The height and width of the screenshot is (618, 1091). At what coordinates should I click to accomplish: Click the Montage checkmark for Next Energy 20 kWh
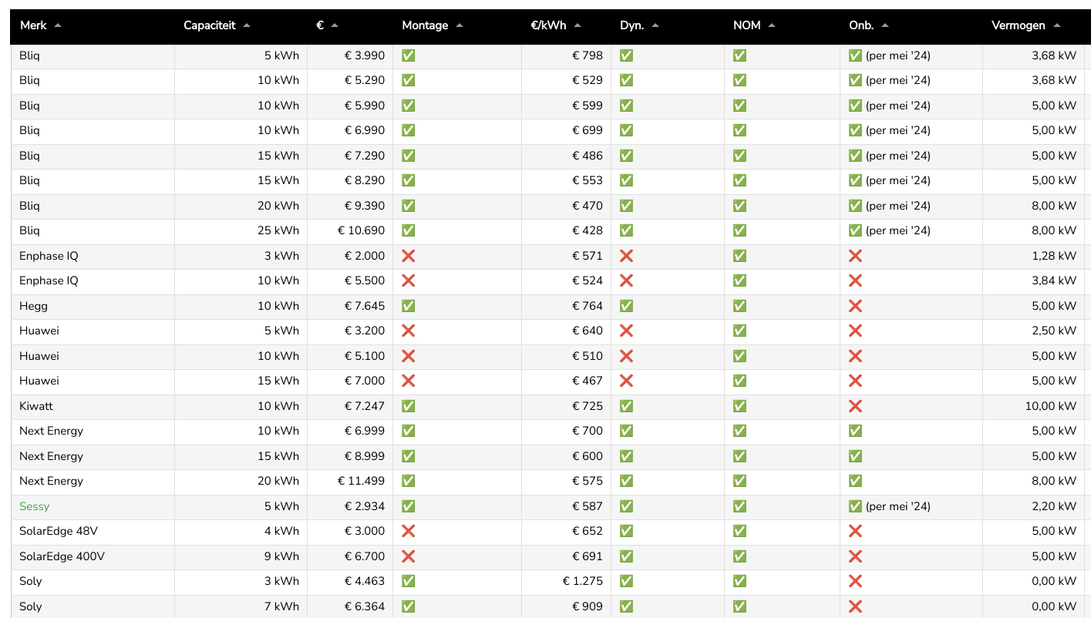point(409,481)
